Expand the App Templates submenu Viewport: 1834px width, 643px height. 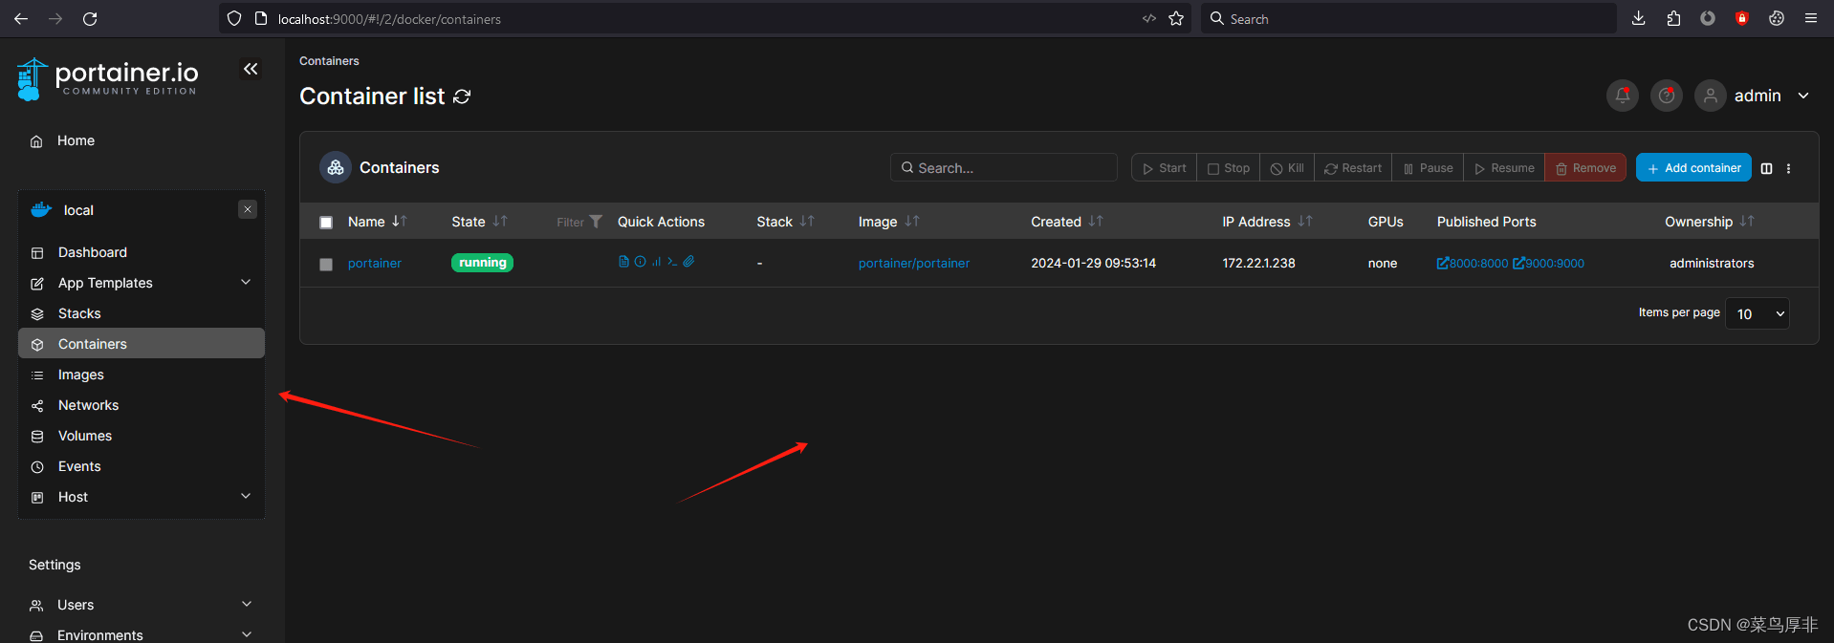coord(246,282)
